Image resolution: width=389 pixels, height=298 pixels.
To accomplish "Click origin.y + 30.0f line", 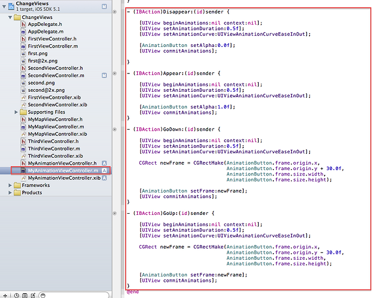I will (285, 168).
